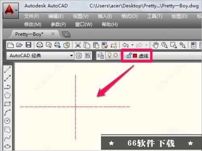The image size is (202, 151).
Task: Click the Save floppy disk icon
Action: pyautogui.click(x=28, y=45)
